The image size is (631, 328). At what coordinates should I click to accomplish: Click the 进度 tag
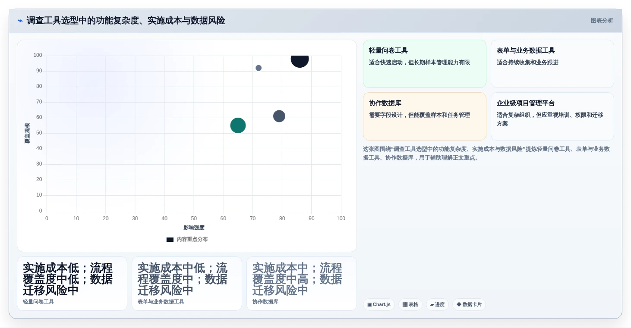(x=437, y=305)
